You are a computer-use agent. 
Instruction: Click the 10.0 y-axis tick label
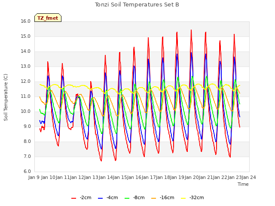click(26, 112)
